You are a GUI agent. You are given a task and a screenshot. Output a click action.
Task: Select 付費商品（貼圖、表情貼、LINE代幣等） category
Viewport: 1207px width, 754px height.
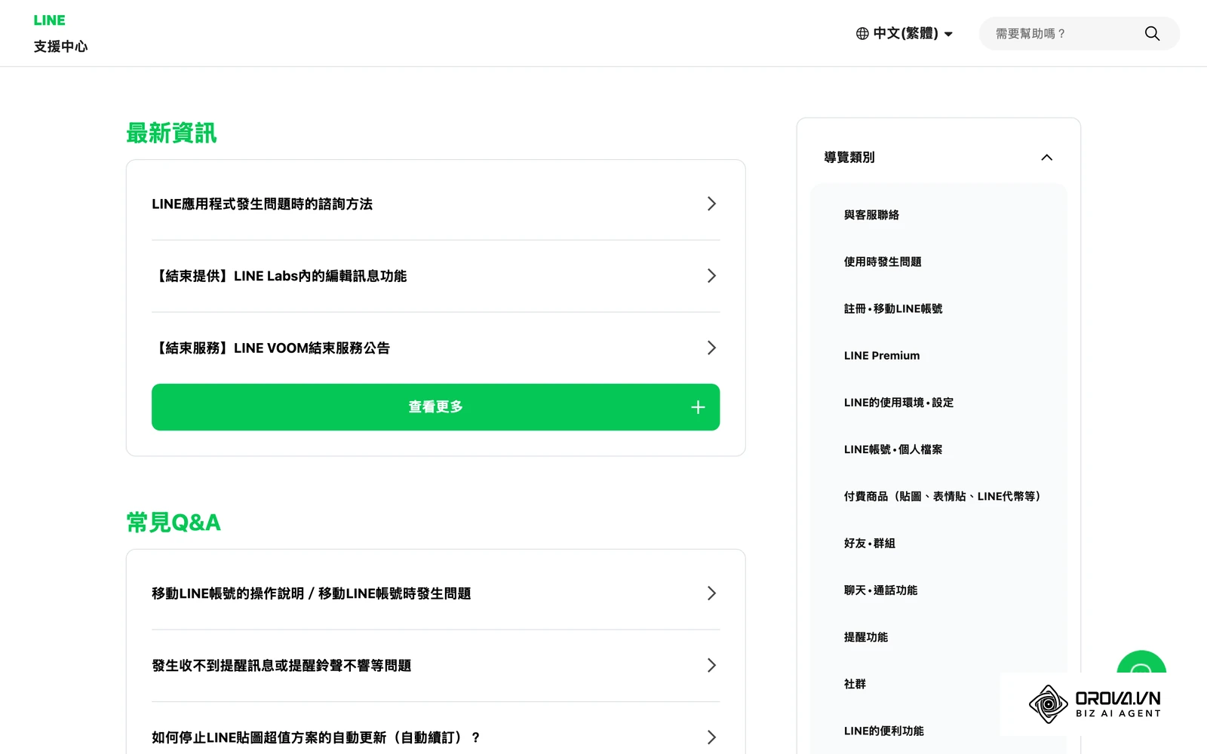pos(942,496)
